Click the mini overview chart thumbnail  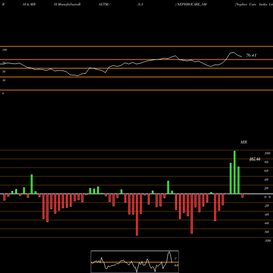[x=135, y=262]
